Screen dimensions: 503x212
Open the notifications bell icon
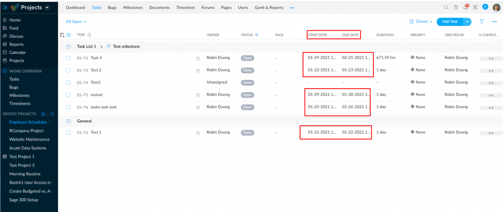(466, 7)
